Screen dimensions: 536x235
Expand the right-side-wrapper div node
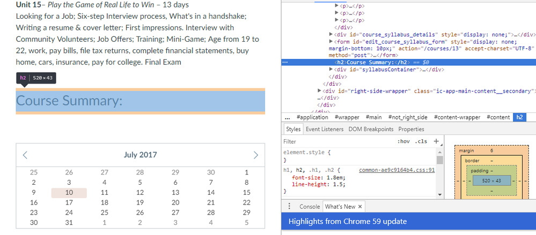click(x=320, y=90)
